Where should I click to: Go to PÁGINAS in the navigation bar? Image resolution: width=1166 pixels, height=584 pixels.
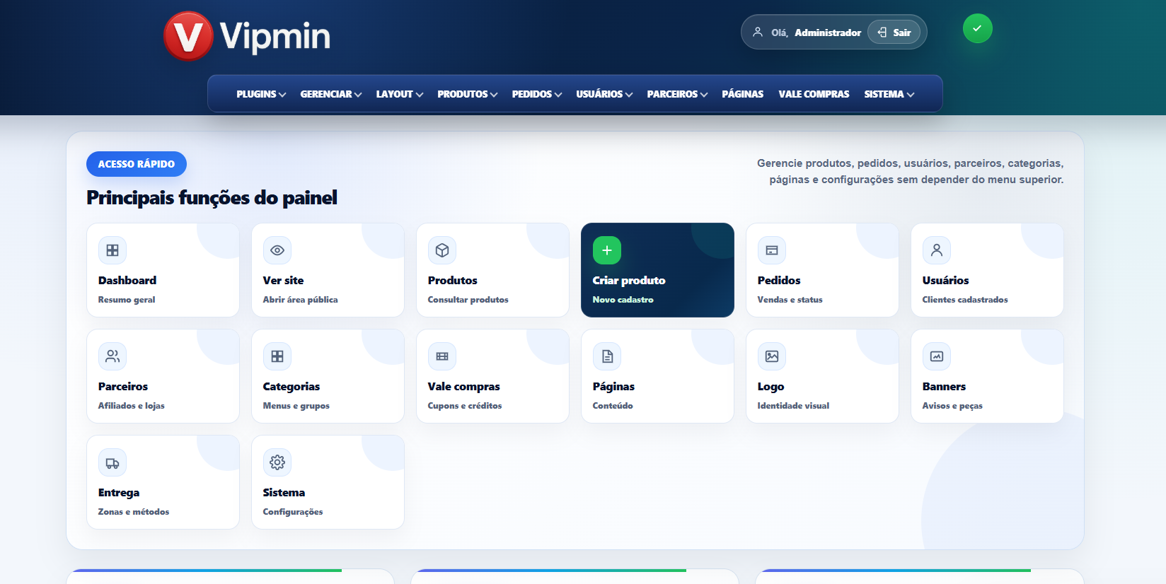pos(743,94)
